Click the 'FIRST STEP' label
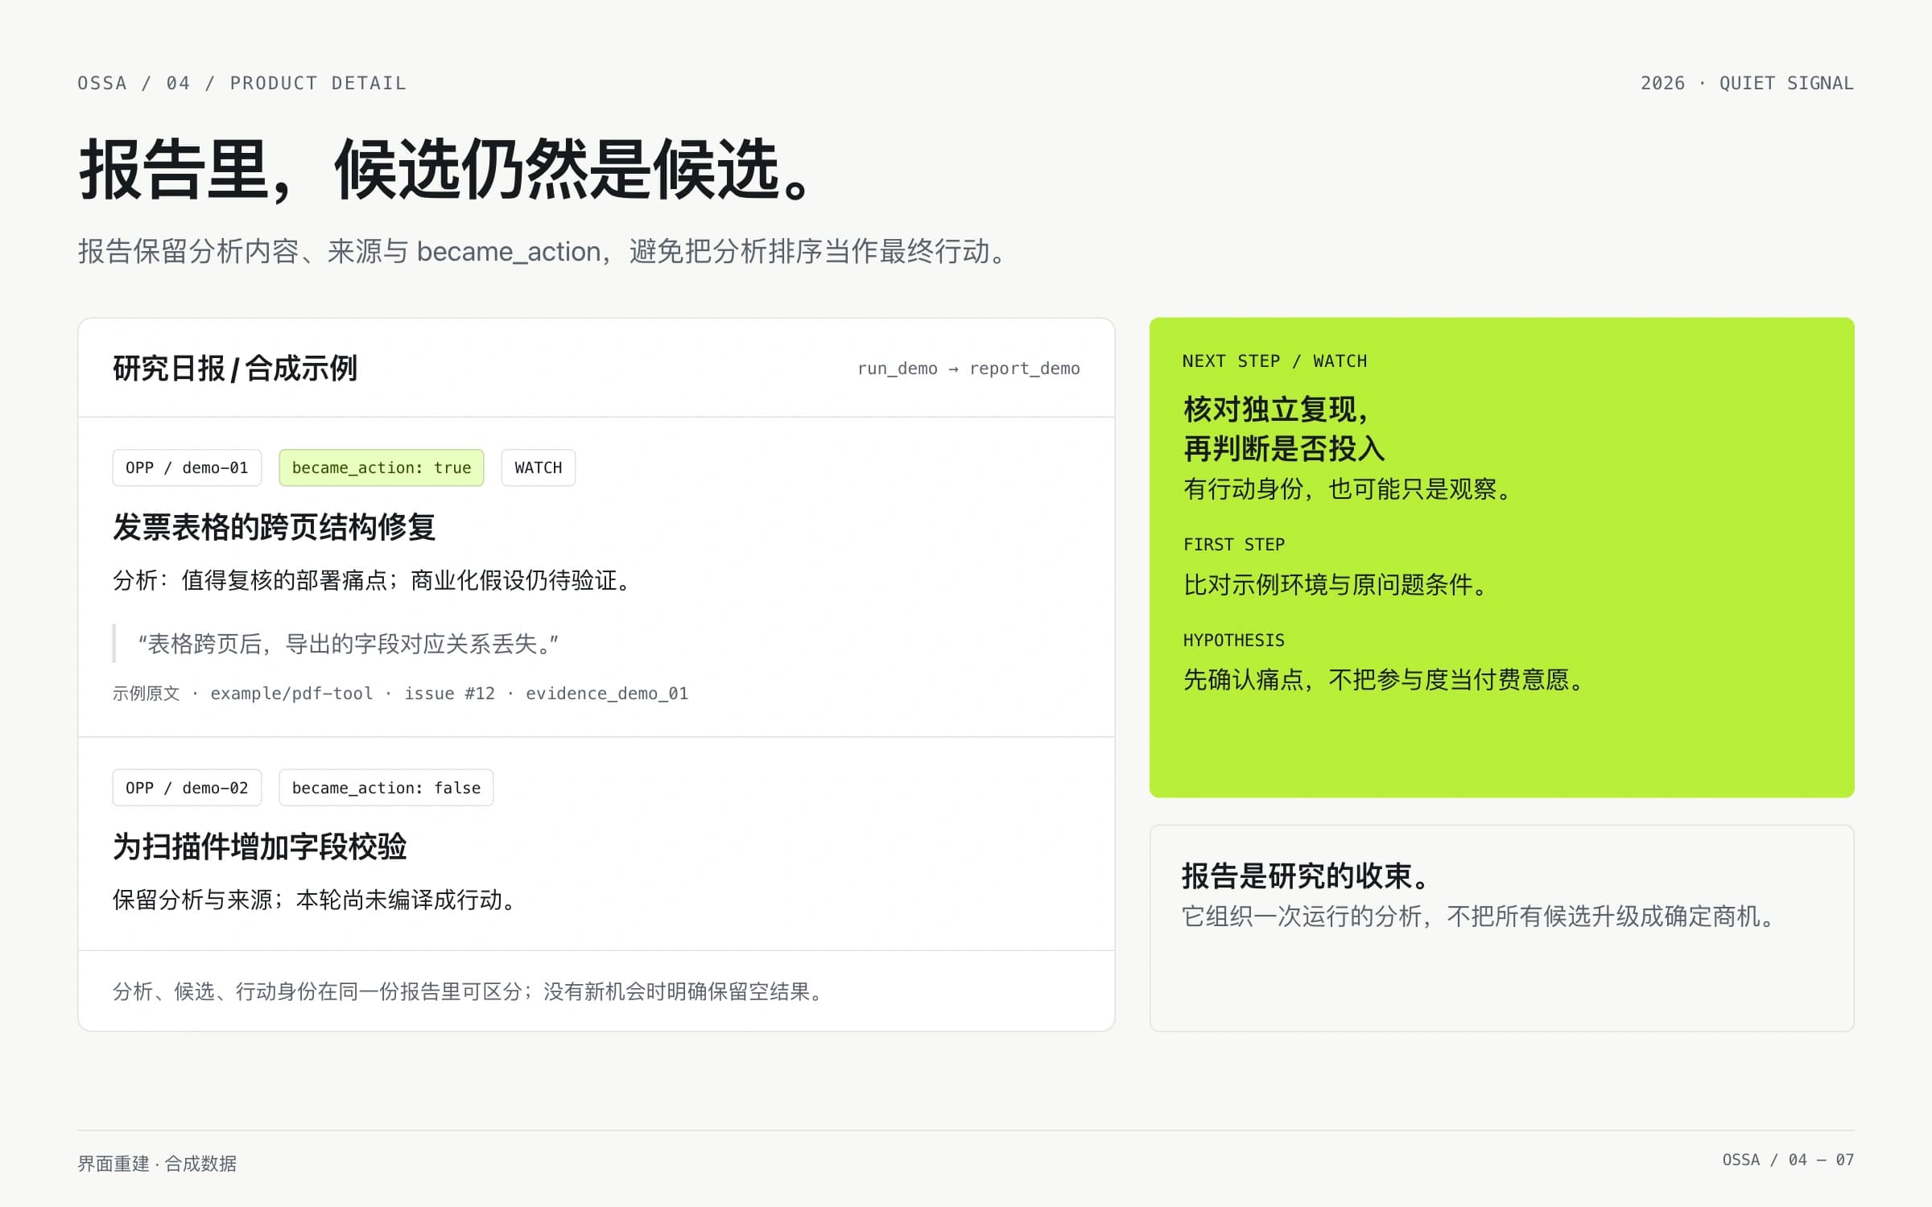Image resolution: width=1932 pixels, height=1207 pixels. pyautogui.click(x=1233, y=545)
